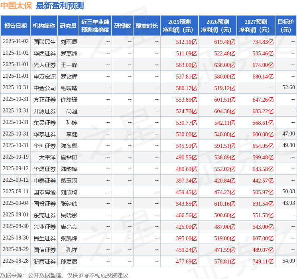Screen dimensions: 297x279
Task: Open 国泰海通 institution entry
Action: [x=44, y=192]
